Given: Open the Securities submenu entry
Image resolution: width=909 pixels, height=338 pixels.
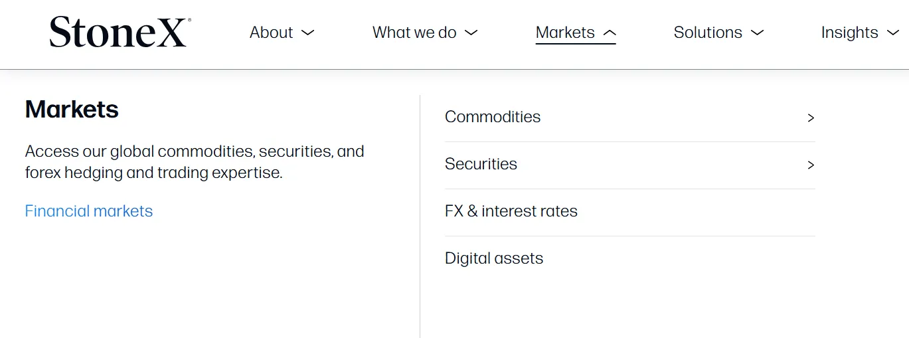Looking at the screenshot, I should 629,165.
